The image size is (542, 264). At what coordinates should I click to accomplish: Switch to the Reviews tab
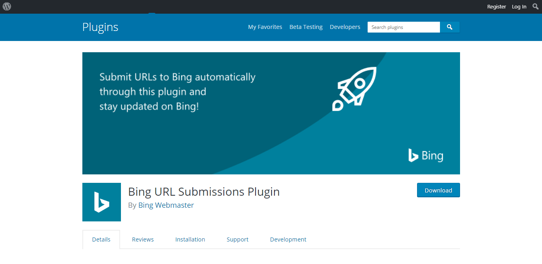[143, 239]
